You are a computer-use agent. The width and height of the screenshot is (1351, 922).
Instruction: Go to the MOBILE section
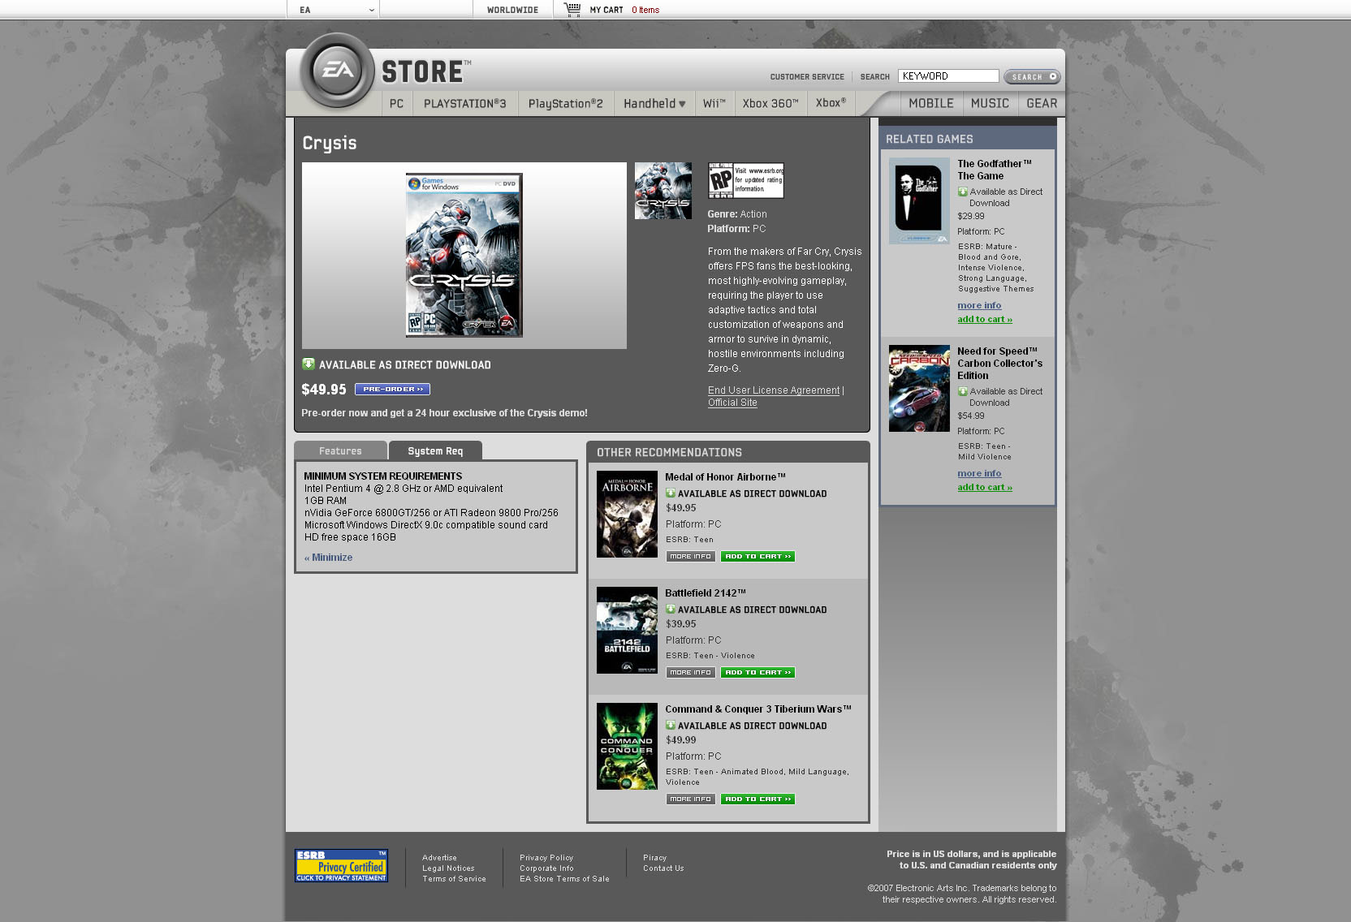tap(931, 103)
